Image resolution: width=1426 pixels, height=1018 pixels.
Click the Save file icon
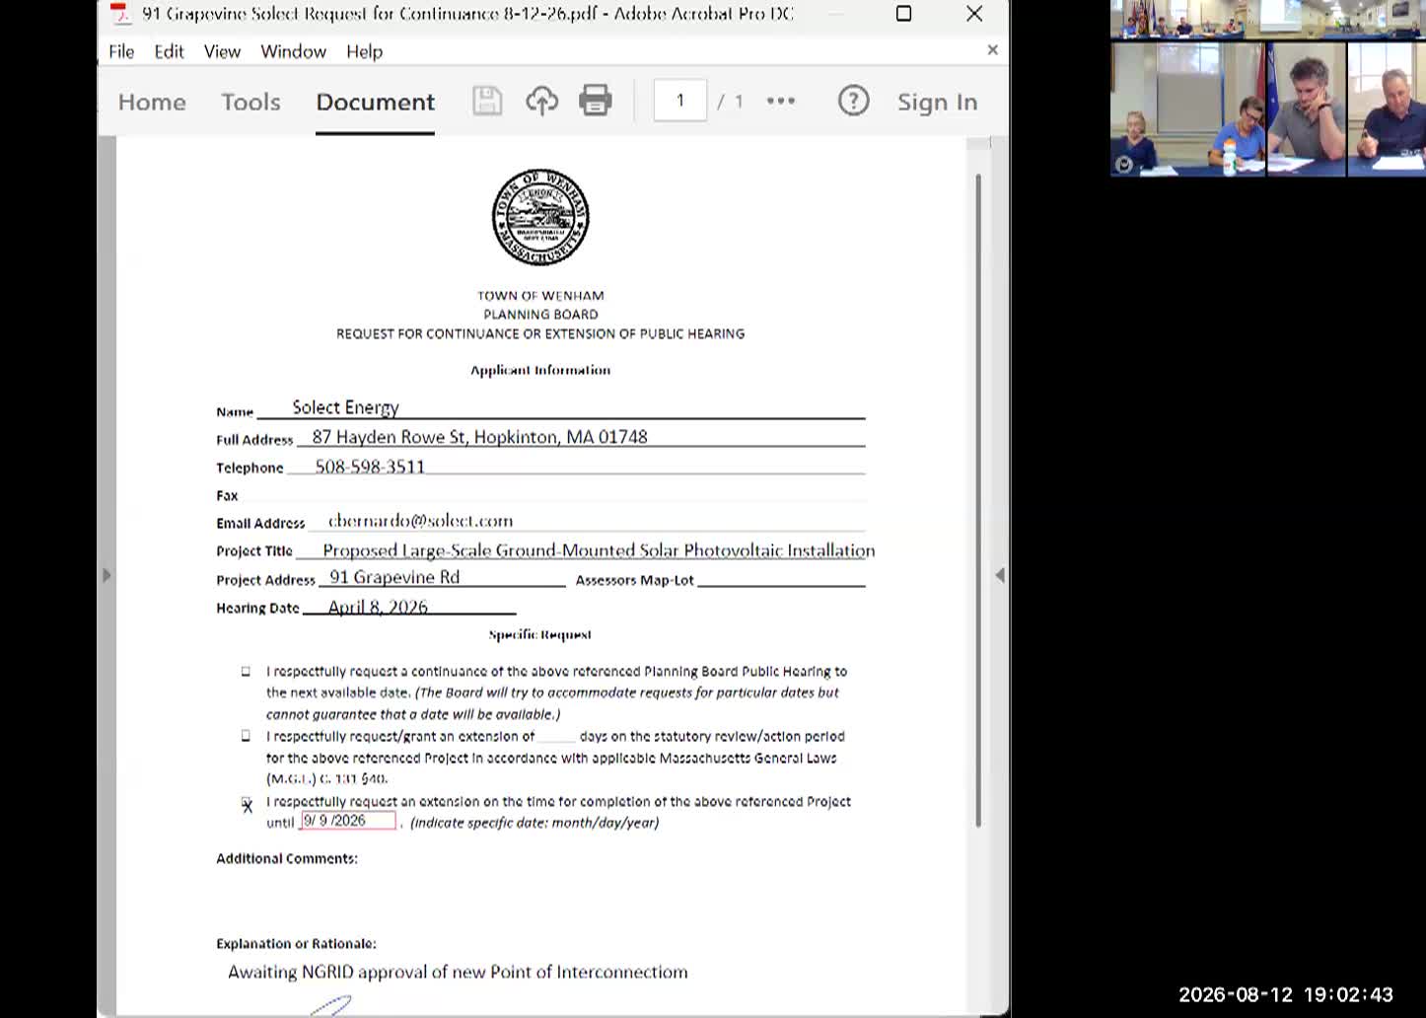487,101
